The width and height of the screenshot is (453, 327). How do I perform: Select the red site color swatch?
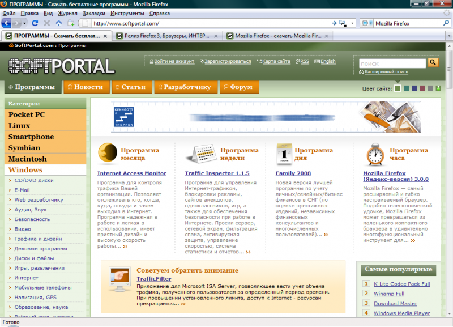coord(422,88)
